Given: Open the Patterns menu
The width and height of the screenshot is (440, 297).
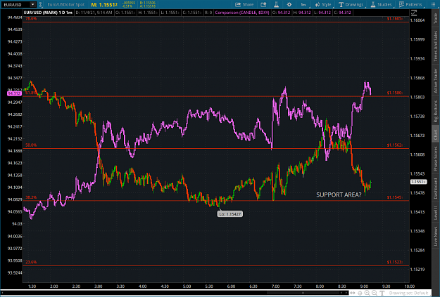Looking at the screenshot, I should coord(411,4).
